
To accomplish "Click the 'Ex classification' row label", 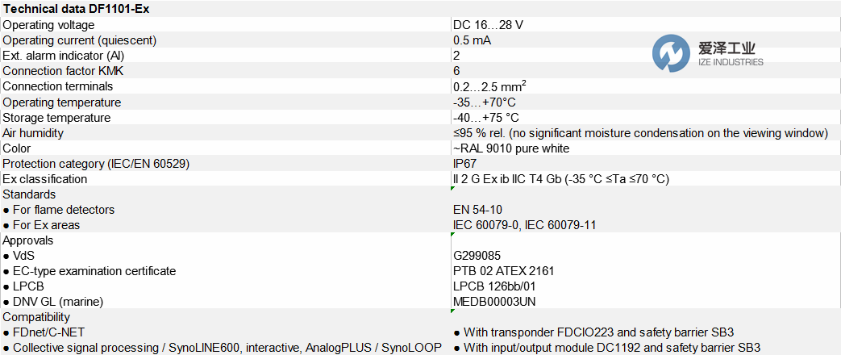I will (x=45, y=179).
